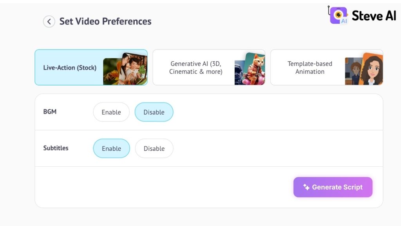
Task: Enable subtitles
Action: pyautogui.click(x=111, y=148)
